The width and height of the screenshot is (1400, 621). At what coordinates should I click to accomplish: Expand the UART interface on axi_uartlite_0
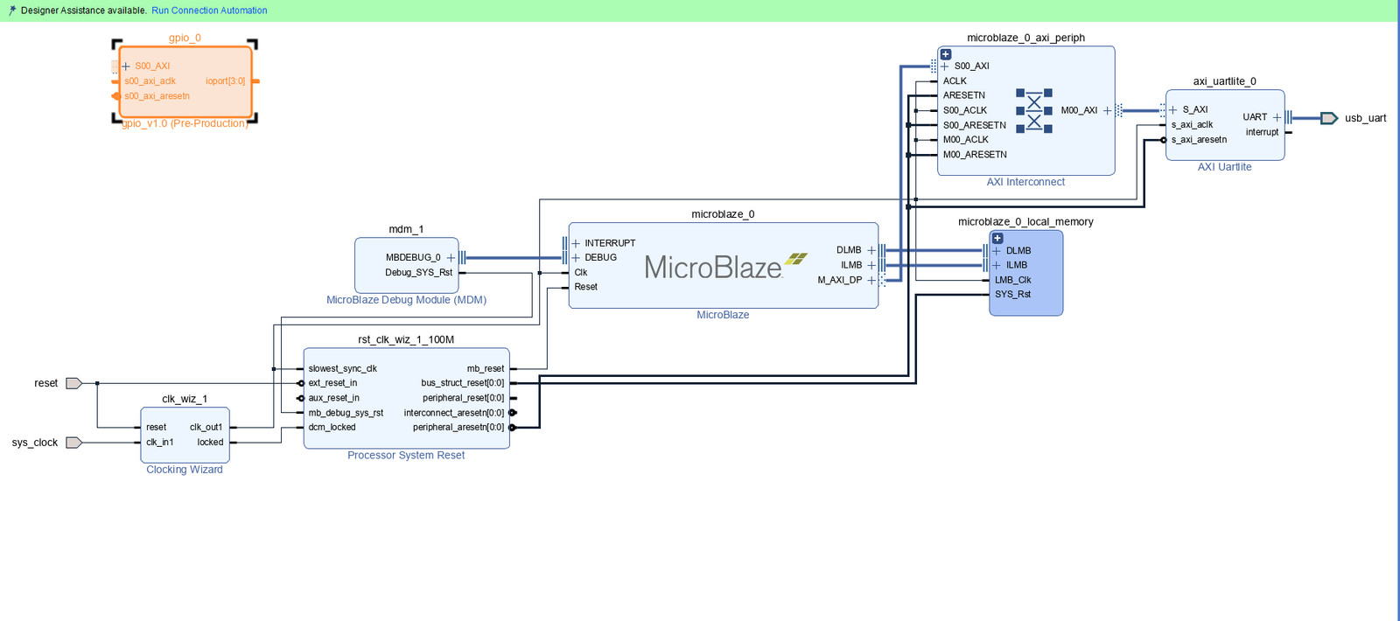tap(1277, 117)
